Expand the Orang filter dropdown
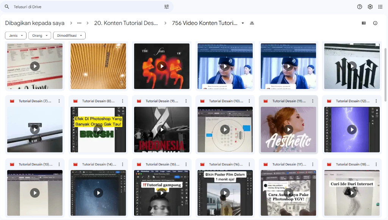Image resolution: width=388 pixels, height=220 pixels. coord(39,36)
